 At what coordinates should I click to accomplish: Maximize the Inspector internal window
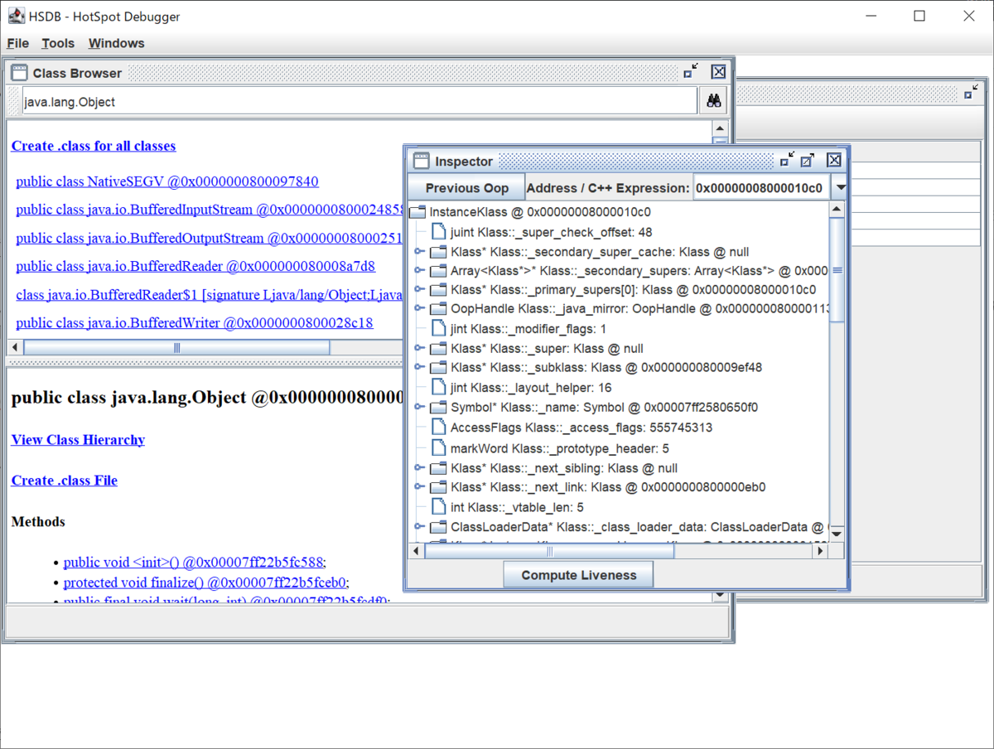coord(808,161)
